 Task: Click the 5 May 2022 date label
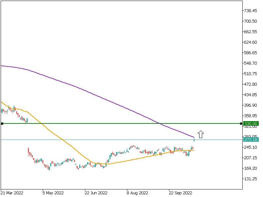click(53, 193)
